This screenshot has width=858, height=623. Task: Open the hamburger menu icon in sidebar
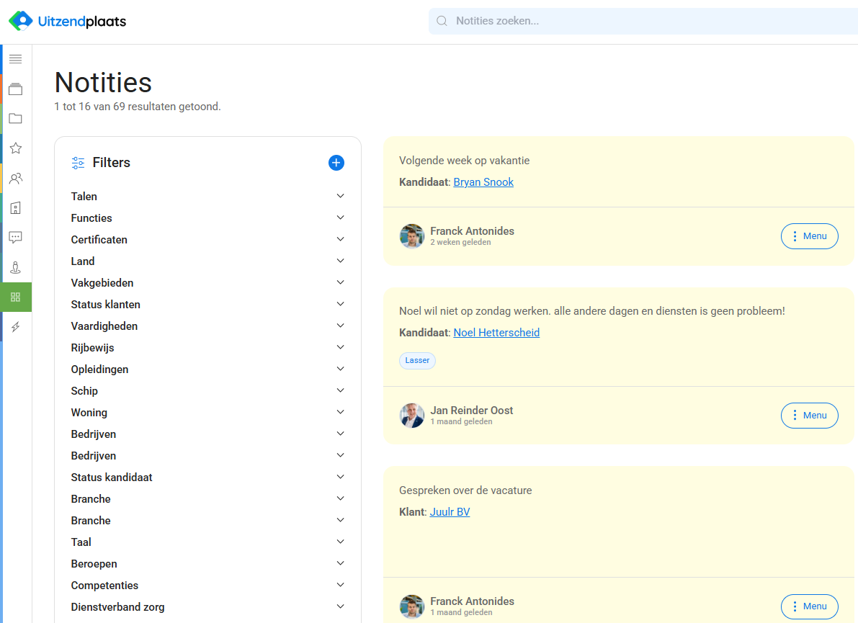point(15,59)
